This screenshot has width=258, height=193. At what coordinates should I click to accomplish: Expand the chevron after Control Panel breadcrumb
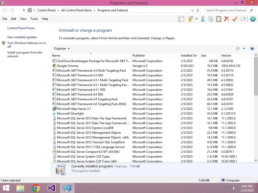click(x=58, y=10)
